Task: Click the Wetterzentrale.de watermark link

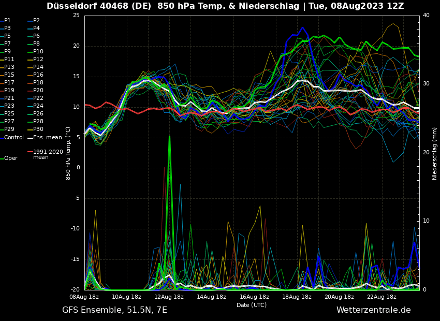Action: [x=373, y=310]
